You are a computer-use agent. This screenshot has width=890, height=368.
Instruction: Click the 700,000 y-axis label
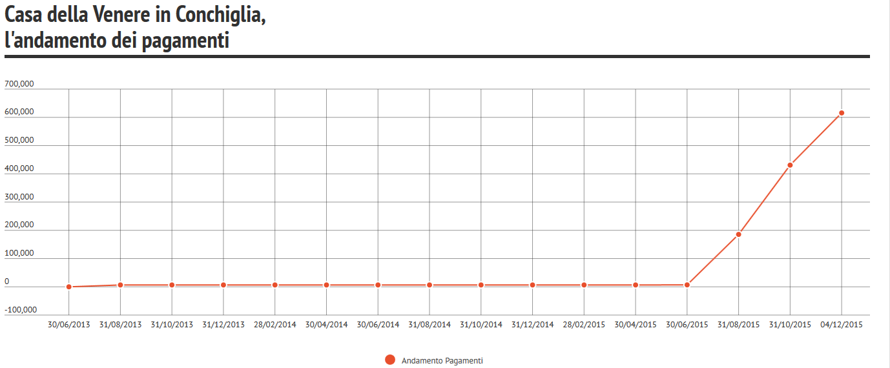tap(19, 84)
